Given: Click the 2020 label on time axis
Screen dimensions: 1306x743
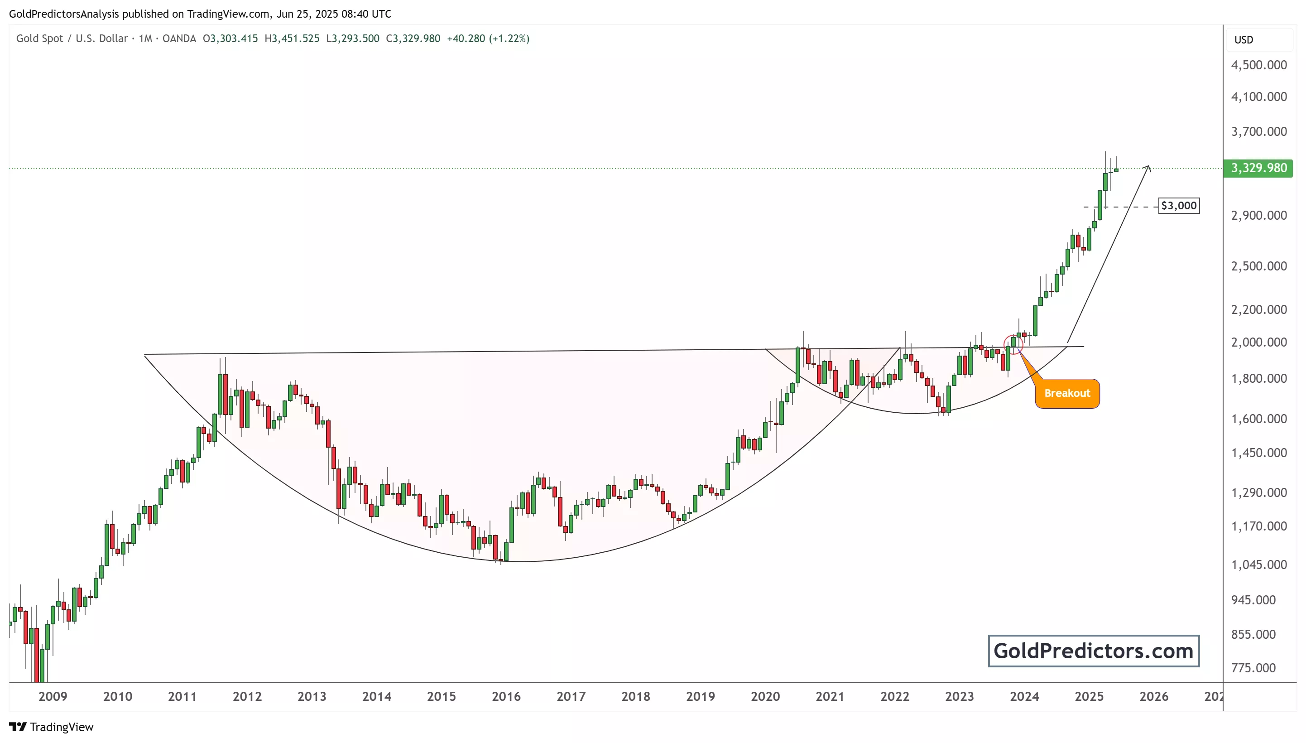Looking at the screenshot, I should pos(765,697).
